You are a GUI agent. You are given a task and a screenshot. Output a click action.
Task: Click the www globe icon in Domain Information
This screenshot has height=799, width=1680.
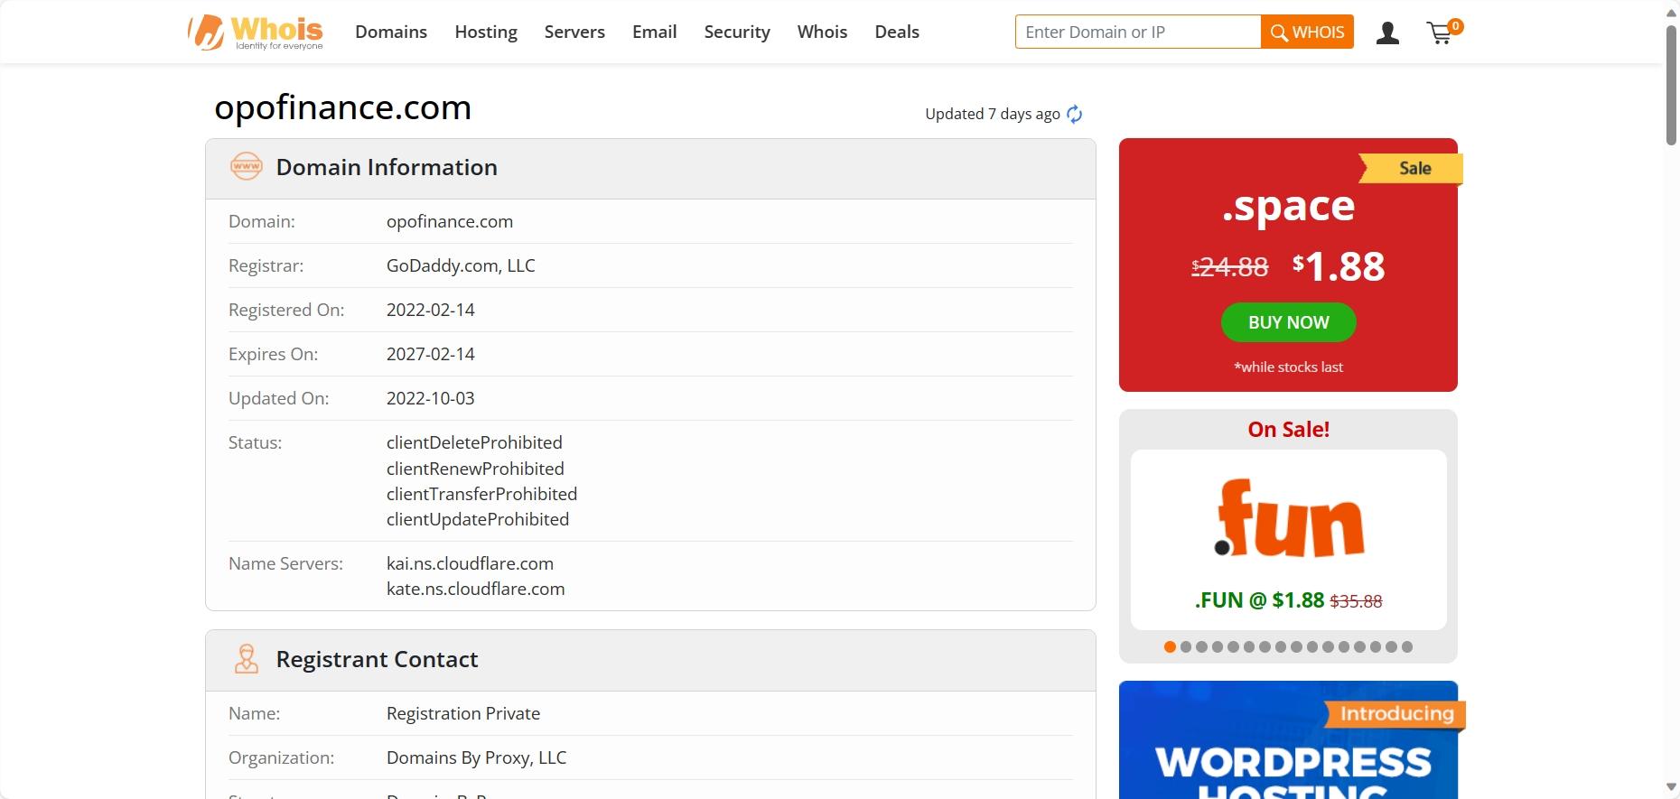(246, 167)
